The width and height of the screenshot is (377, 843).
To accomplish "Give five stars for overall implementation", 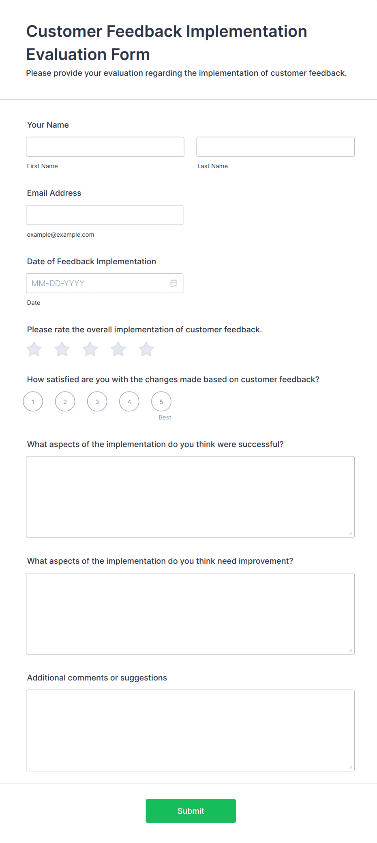I will [146, 349].
